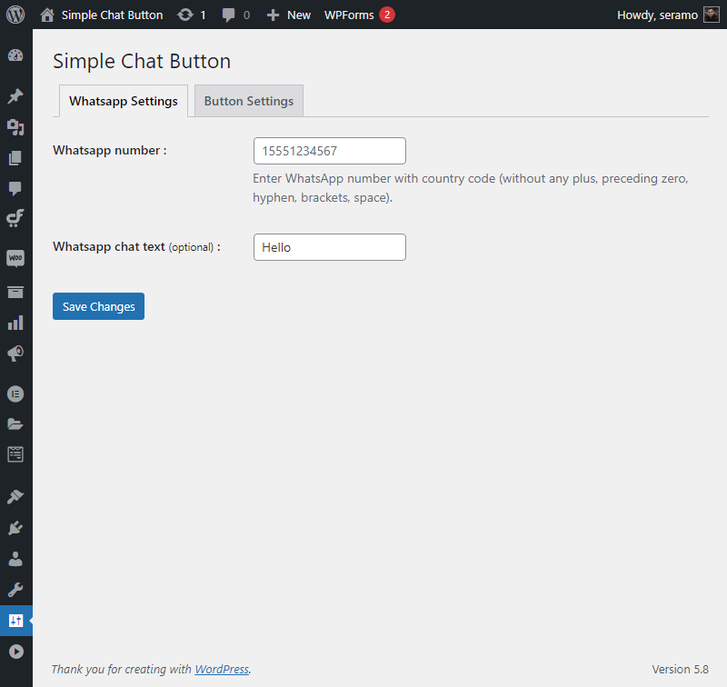727x687 pixels.
Task: Focus the Whatsapp number input field
Action: [330, 151]
